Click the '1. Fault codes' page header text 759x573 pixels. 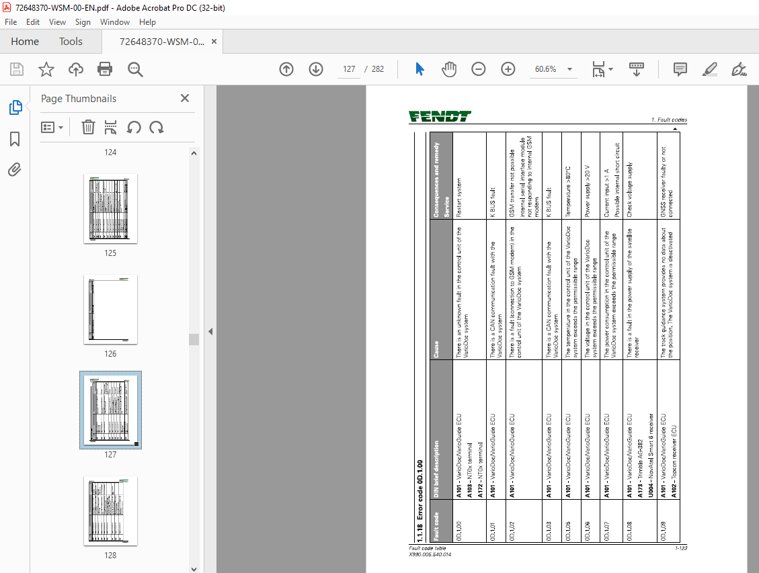tap(669, 120)
